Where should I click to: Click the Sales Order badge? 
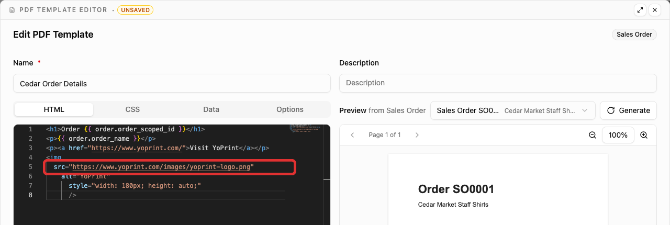pos(634,35)
